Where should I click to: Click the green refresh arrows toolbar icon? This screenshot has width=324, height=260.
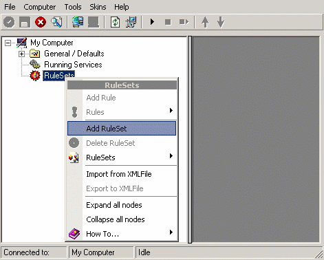point(115,22)
